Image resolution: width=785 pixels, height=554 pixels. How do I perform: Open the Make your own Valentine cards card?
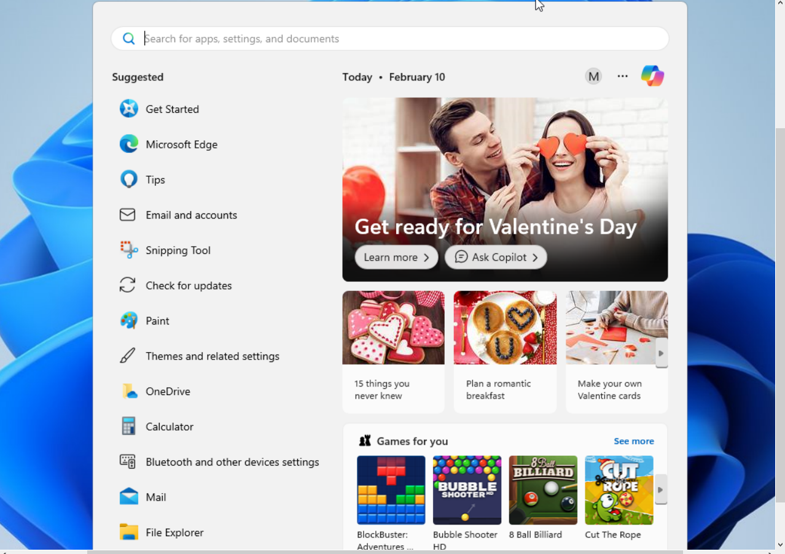(x=617, y=352)
